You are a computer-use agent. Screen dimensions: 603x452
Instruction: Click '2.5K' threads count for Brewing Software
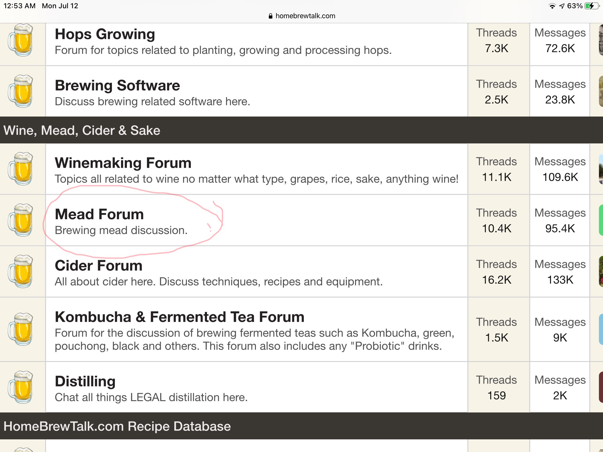click(496, 99)
